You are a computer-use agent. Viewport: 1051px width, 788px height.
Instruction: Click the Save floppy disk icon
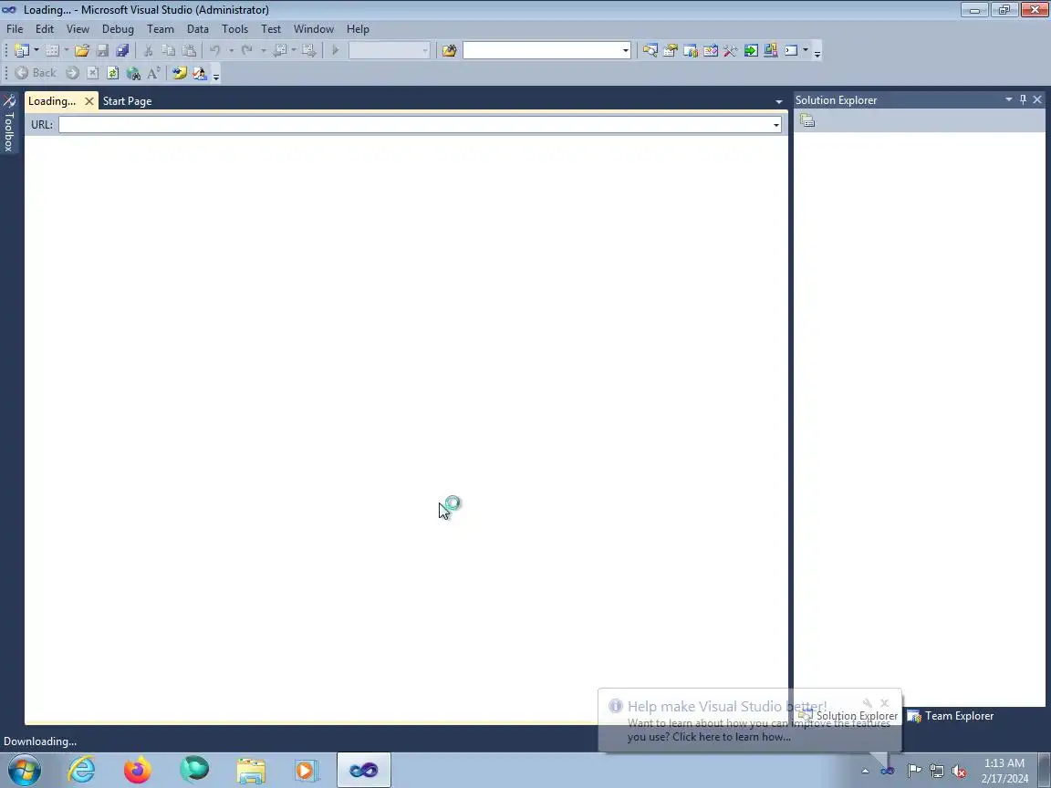point(102,50)
